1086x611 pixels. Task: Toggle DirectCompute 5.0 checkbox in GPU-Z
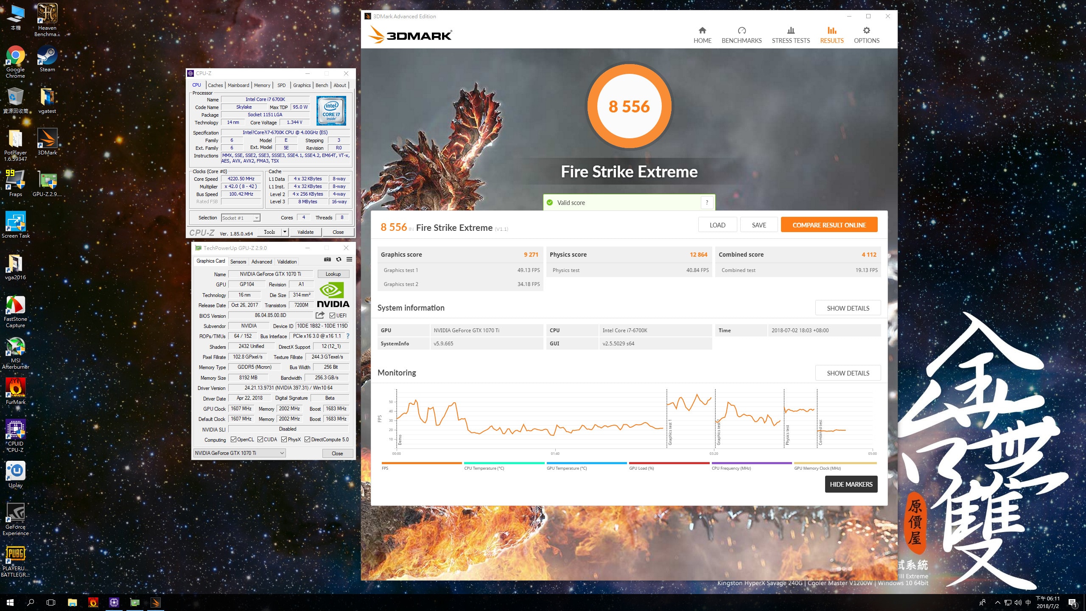308,440
